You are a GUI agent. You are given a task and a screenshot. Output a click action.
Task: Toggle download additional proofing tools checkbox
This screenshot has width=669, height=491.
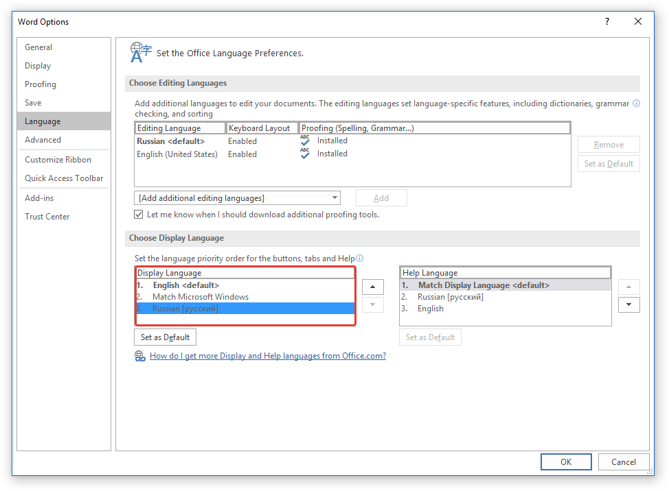[x=138, y=215]
